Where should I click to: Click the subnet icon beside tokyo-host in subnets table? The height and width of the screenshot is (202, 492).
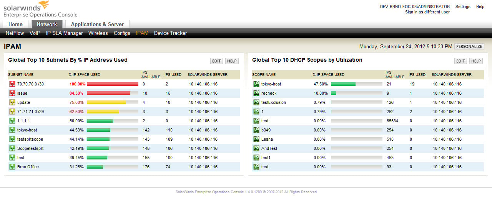pyautogui.click(x=12, y=130)
